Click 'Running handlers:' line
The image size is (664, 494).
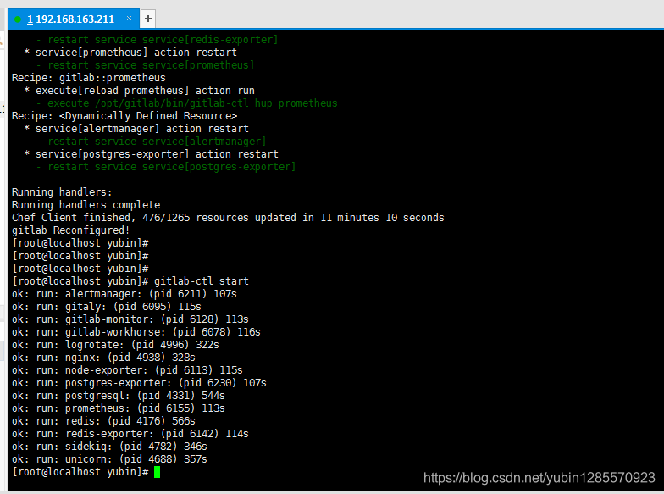click(62, 191)
